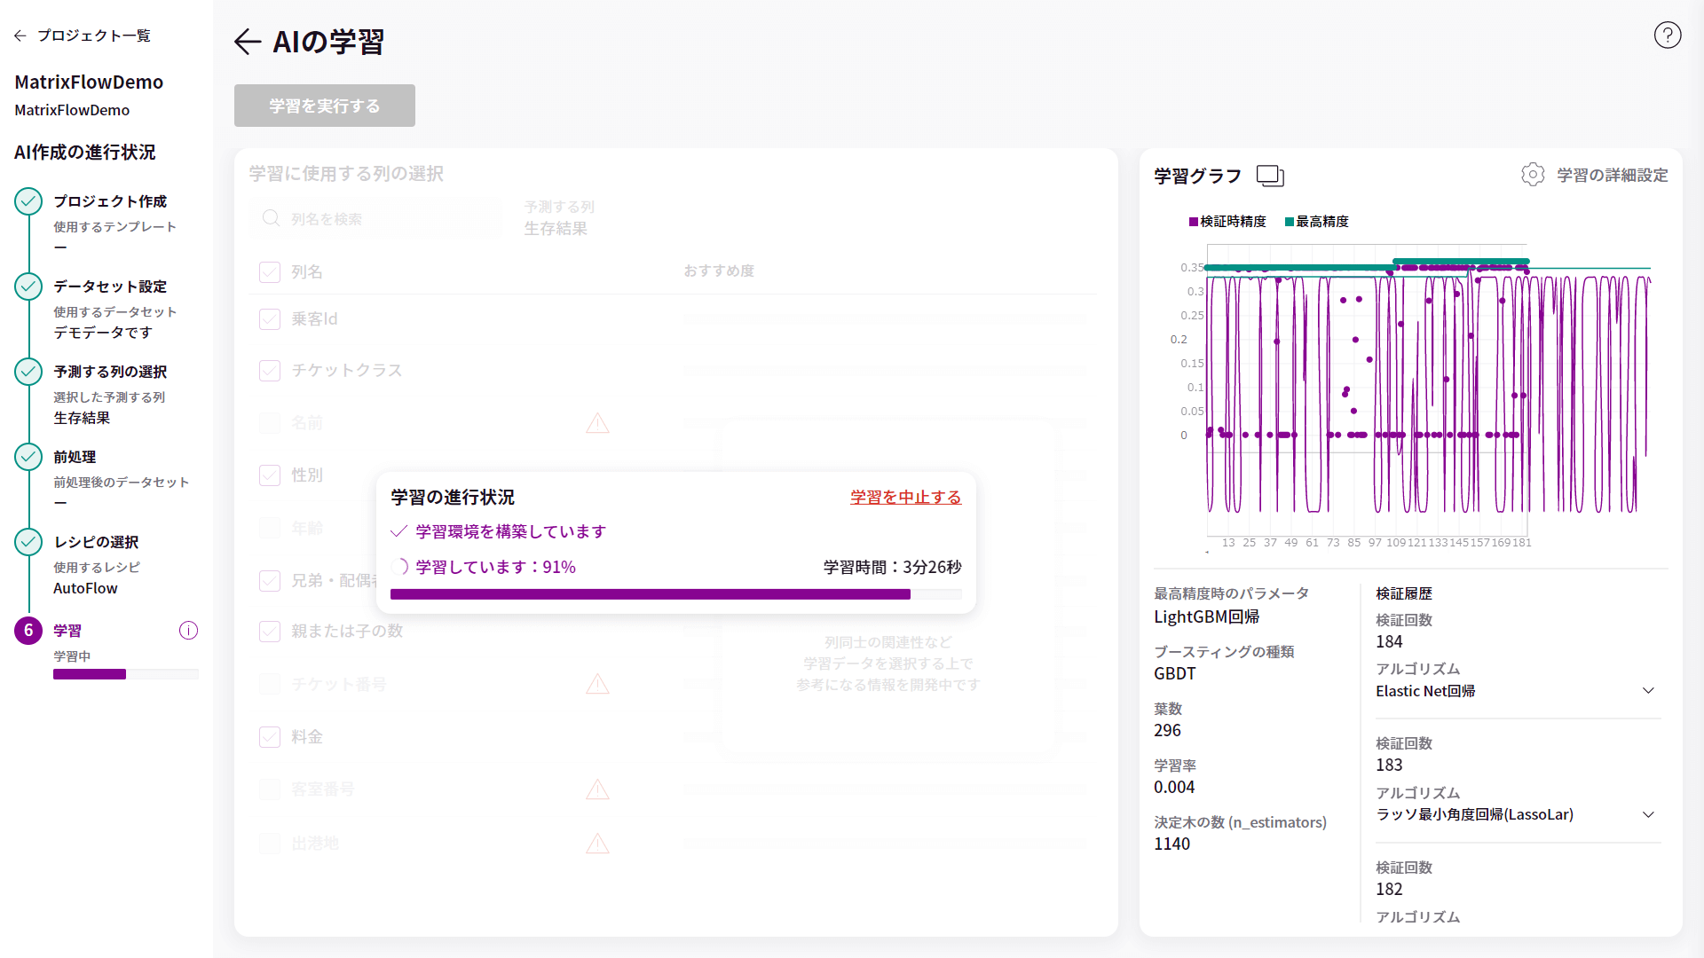Toggle the チケットクラス column checkbox
This screenshot has height=958, width=1704.
(x=270, y=371)
